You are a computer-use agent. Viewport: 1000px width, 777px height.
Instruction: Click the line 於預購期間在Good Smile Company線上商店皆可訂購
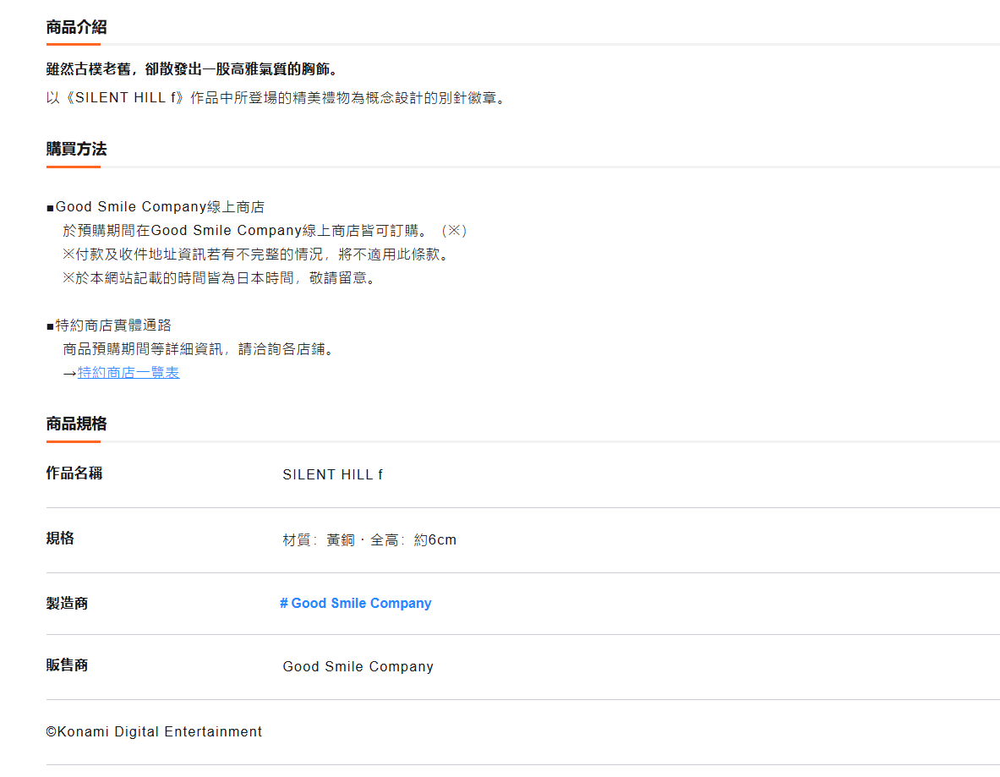click(x=265, y=230)
